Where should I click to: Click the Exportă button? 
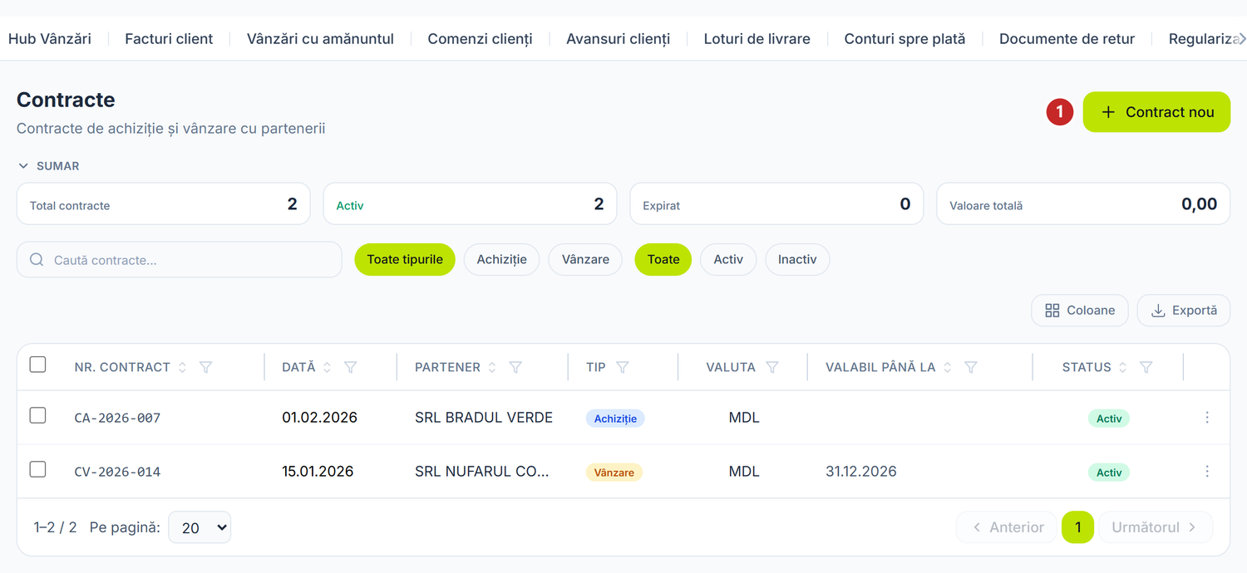click(1184, 310)
